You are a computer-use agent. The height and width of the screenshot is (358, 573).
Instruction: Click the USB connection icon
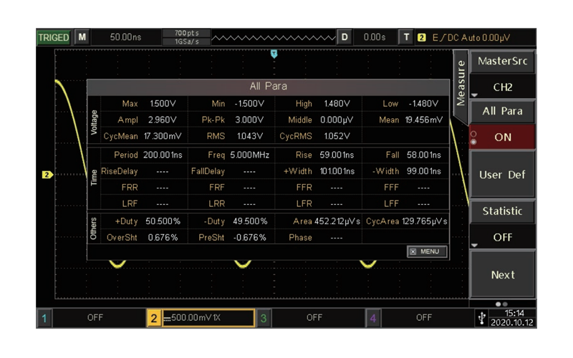click(x=481, y=318)
